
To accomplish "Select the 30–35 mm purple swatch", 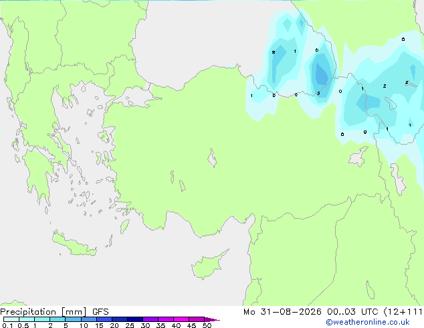I will coord(150,319).
